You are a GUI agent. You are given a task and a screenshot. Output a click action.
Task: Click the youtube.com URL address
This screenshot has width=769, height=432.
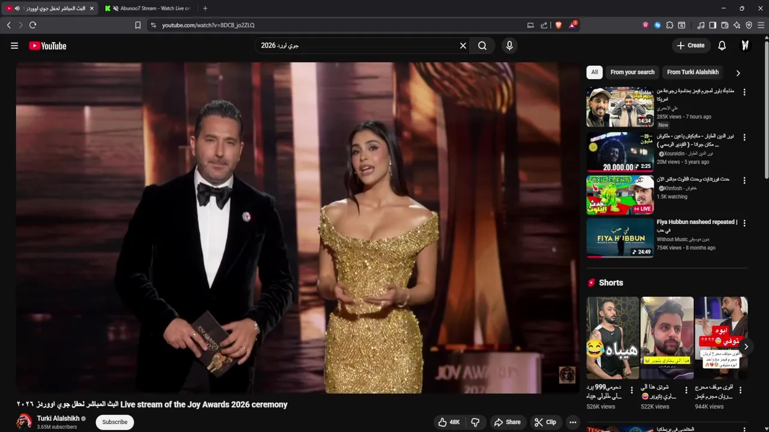(x=208, y=25)
